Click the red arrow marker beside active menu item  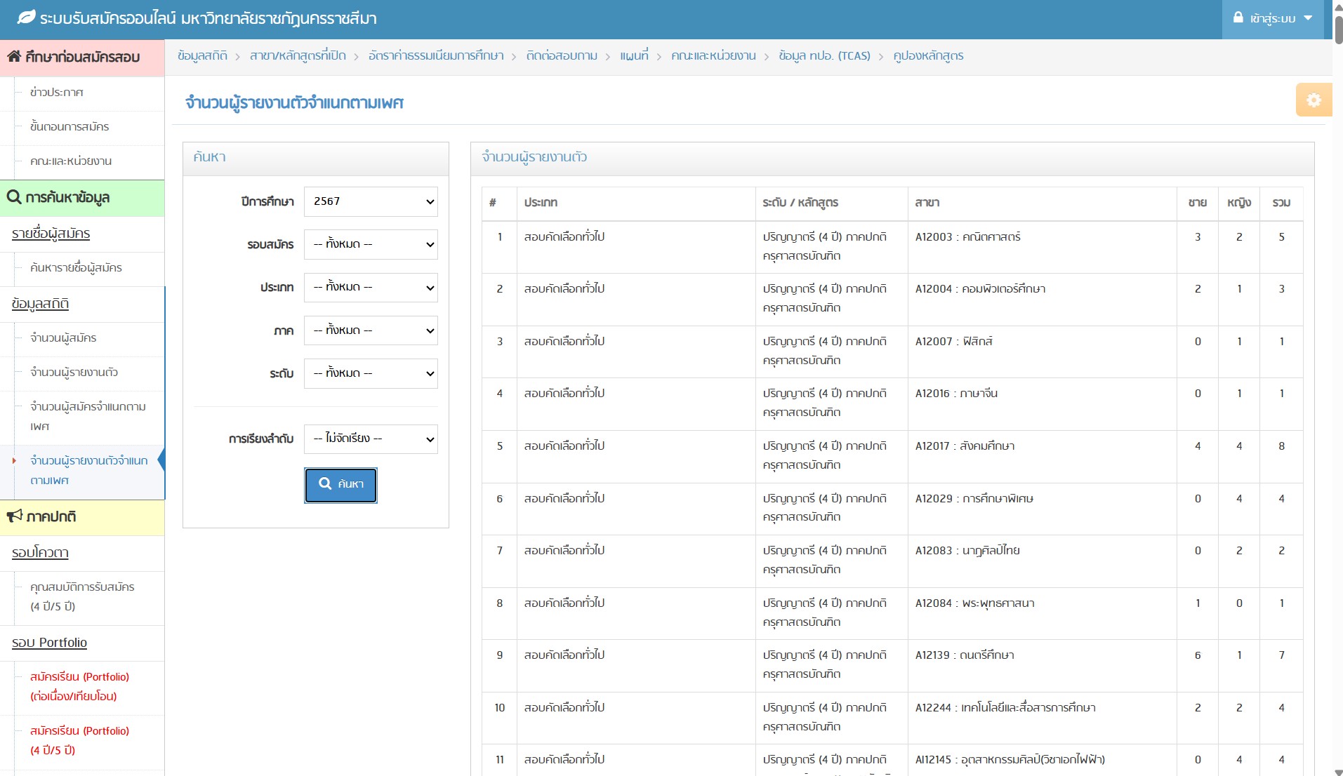click(x=14, y=461)
